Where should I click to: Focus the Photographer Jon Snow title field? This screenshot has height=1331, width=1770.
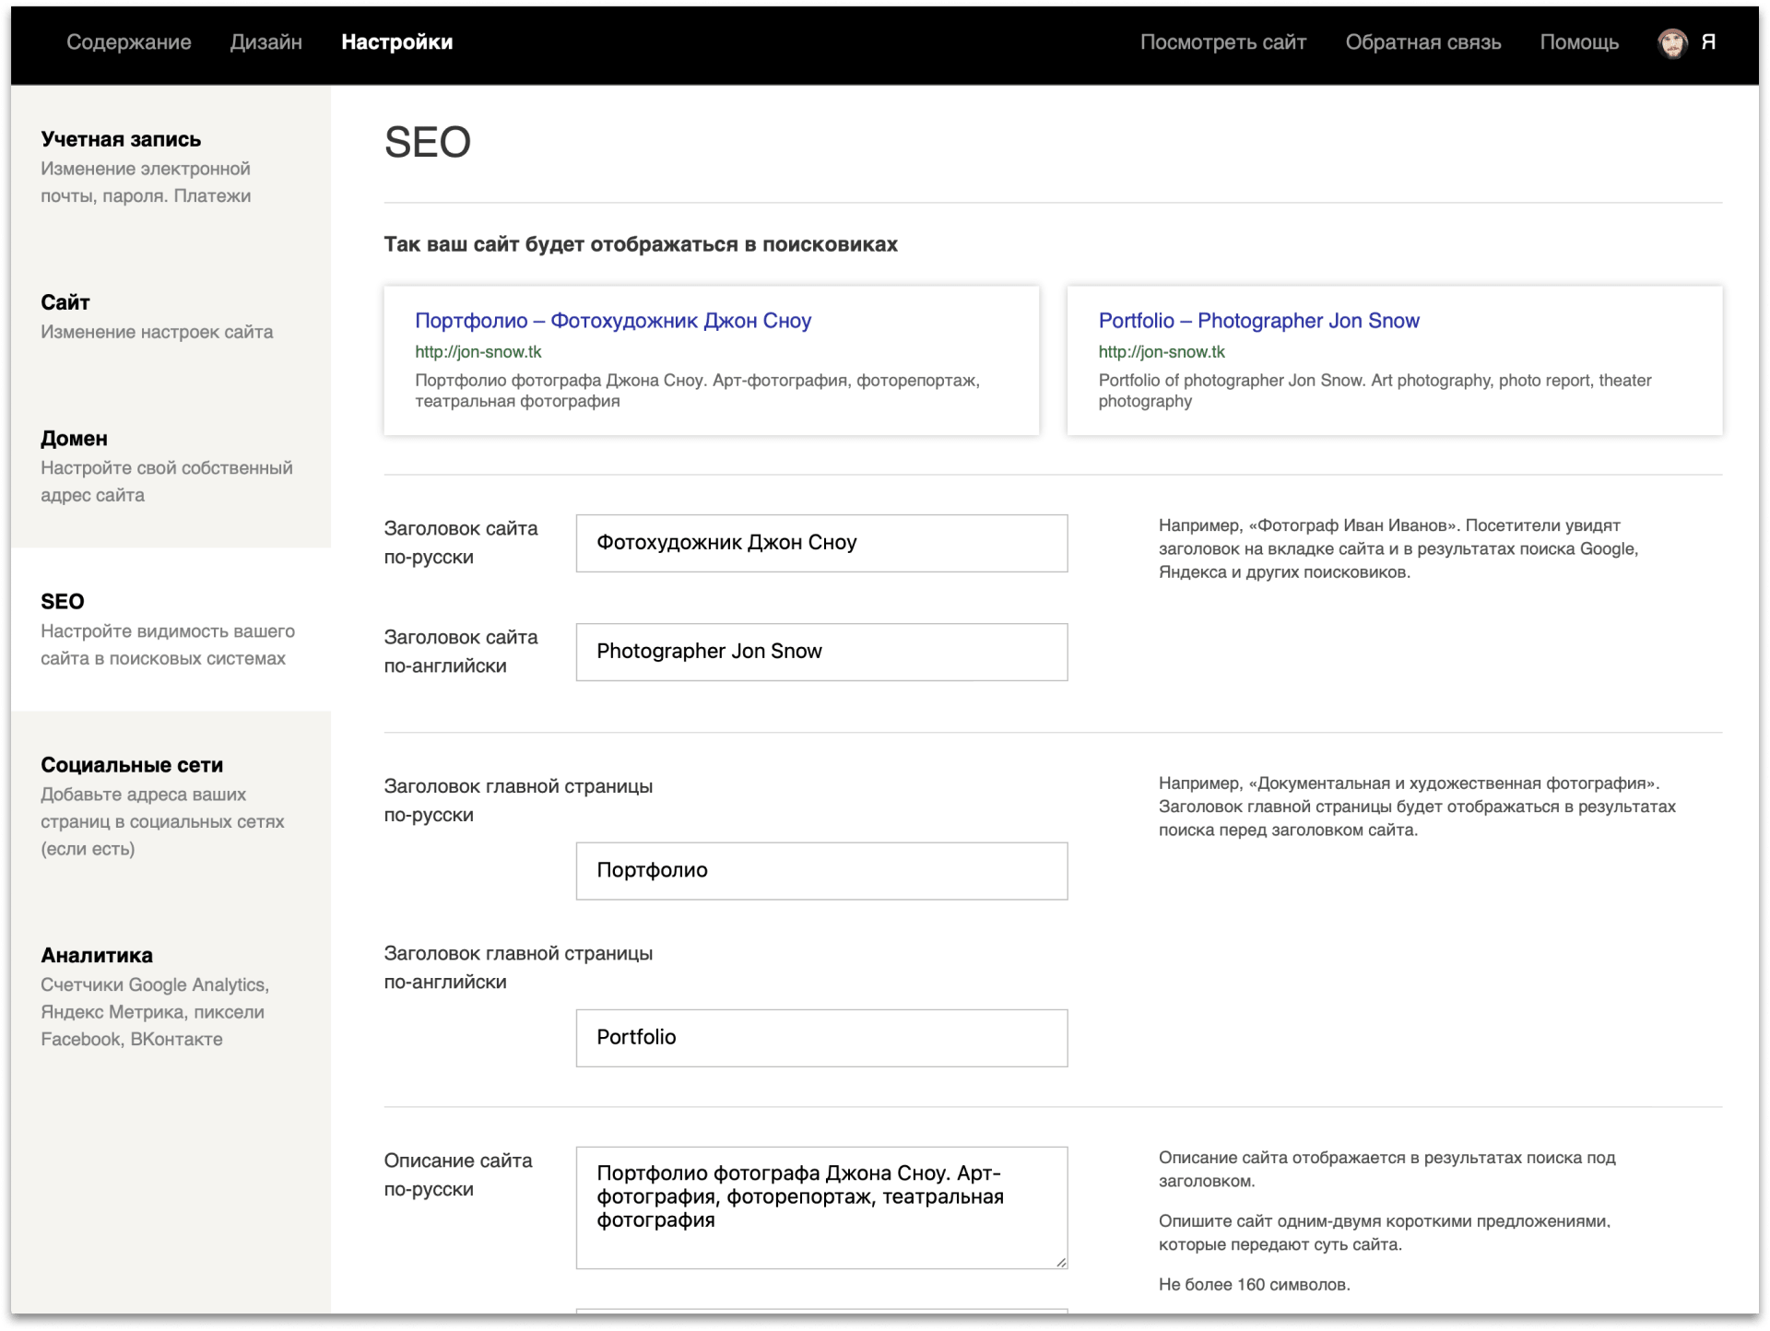point(821,653)
